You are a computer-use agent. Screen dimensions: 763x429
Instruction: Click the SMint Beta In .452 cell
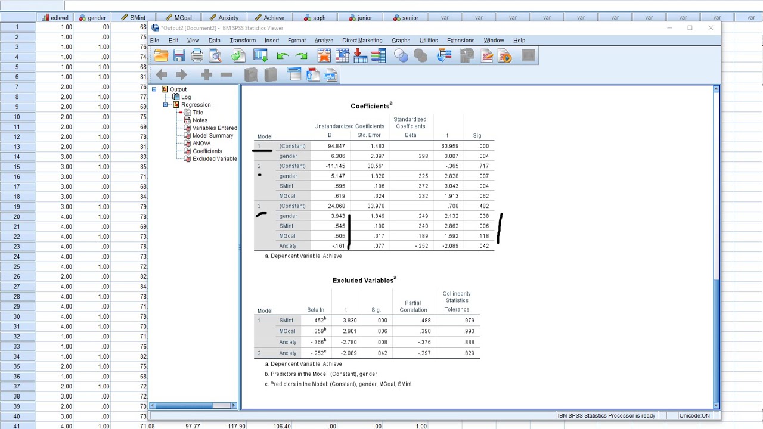click(319, 320)
